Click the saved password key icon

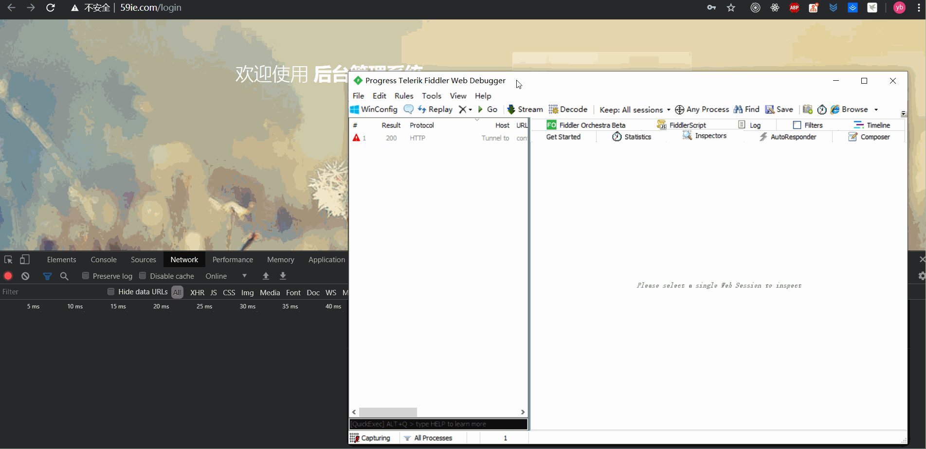coord(711,7)
